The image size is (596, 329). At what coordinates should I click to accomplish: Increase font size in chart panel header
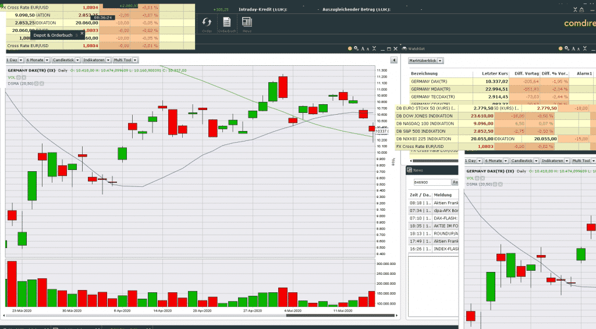(x=363, y=49)
